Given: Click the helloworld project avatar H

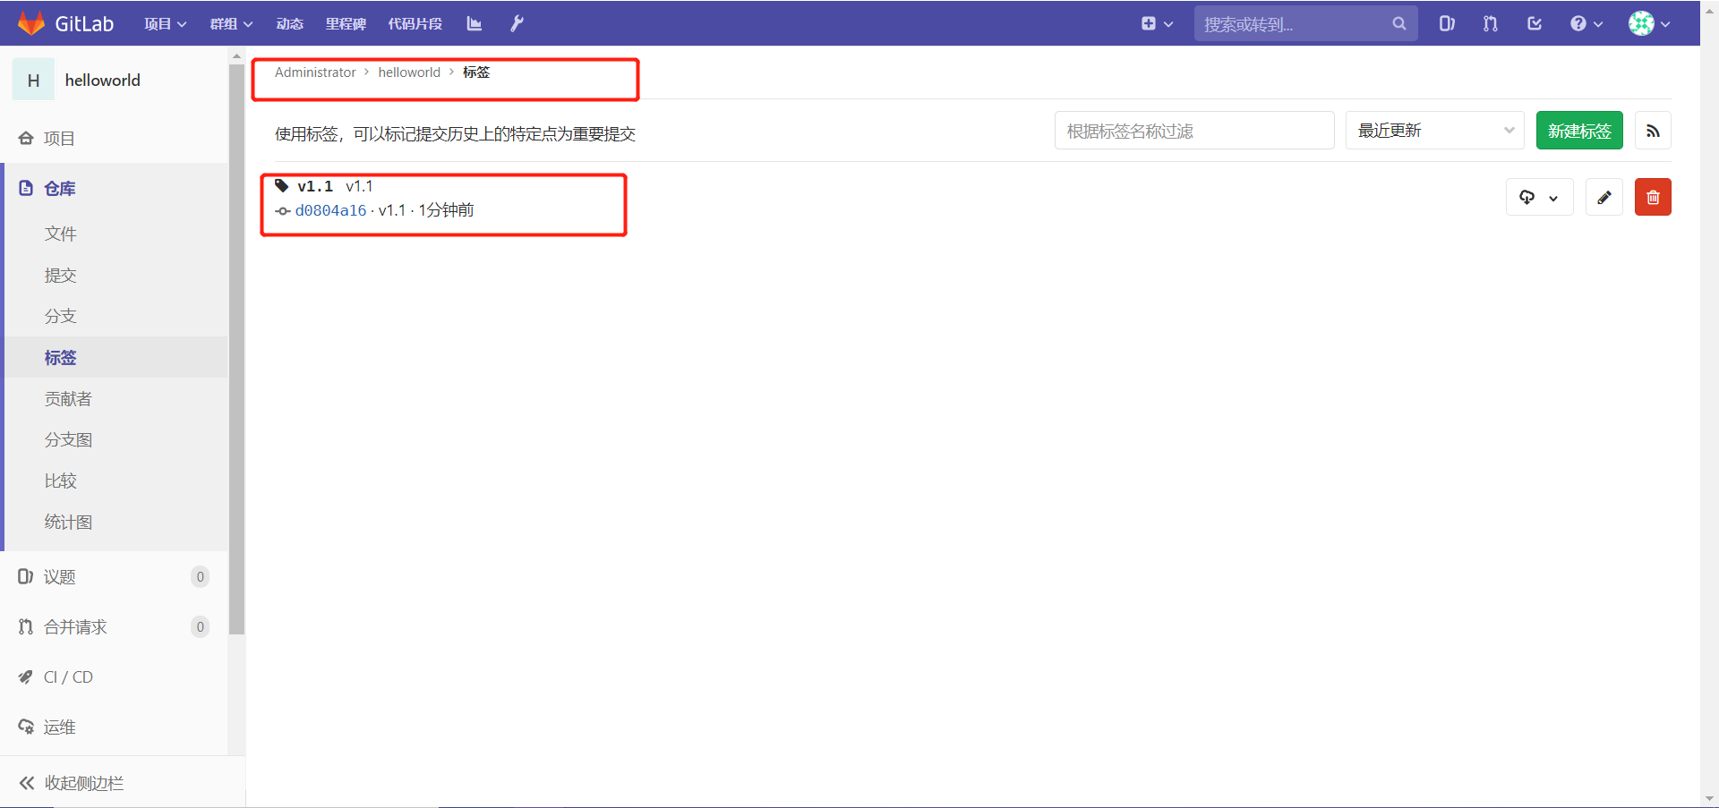Looking at the screenshot, I should [33, 80].
